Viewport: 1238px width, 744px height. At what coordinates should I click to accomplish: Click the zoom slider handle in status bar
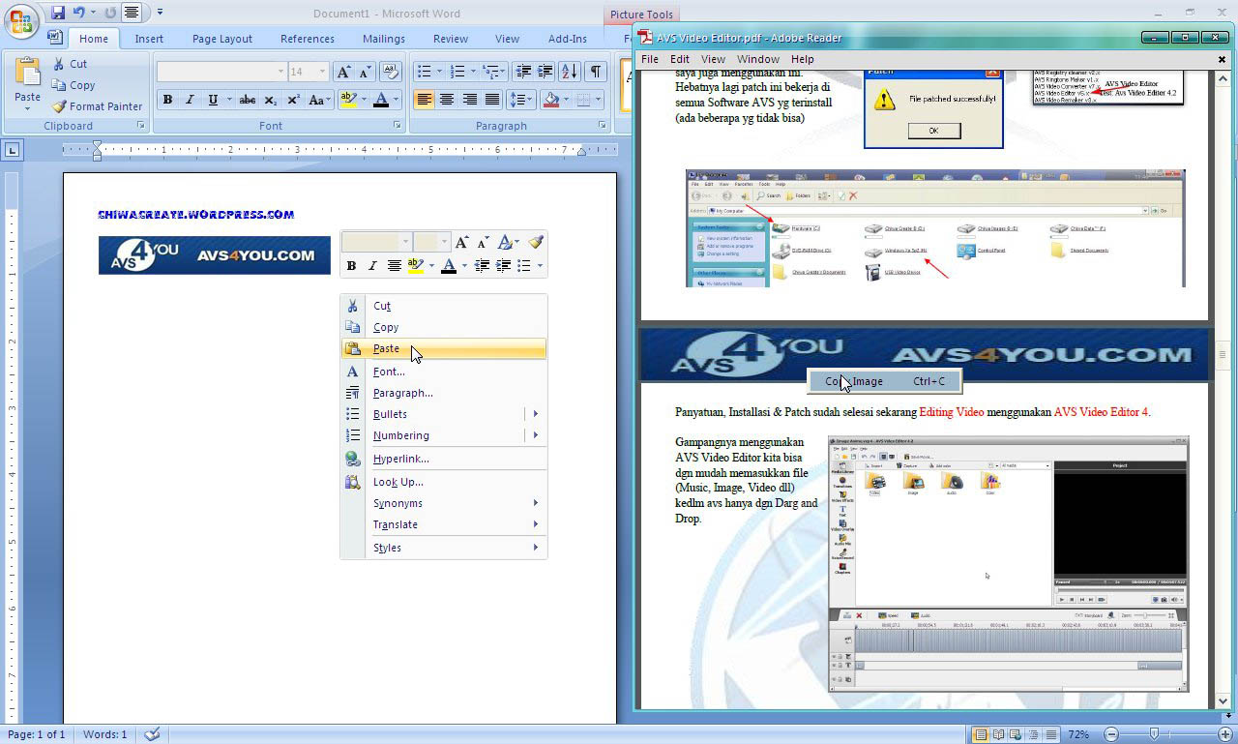[x=1153, y=734]
